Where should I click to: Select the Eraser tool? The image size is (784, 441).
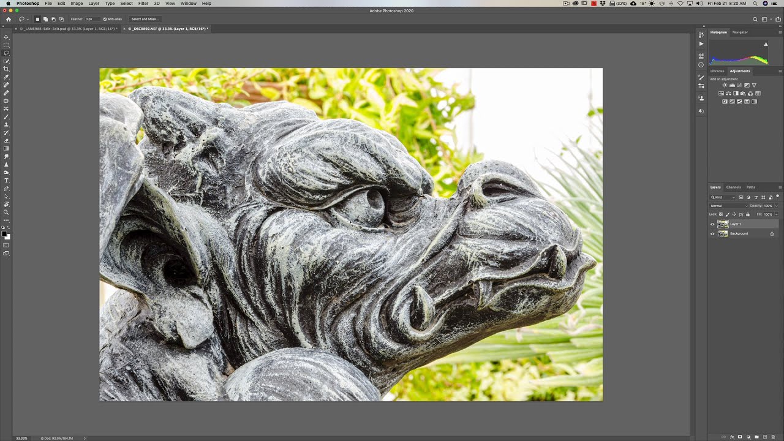pyautogui.click(x=6, y=140)
